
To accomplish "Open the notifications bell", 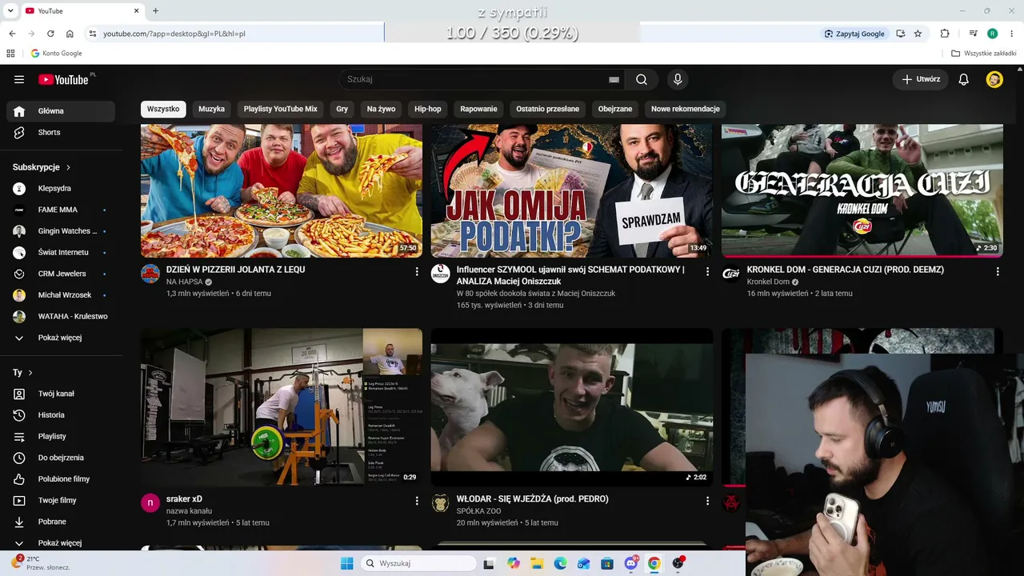I will click(964, 79).
